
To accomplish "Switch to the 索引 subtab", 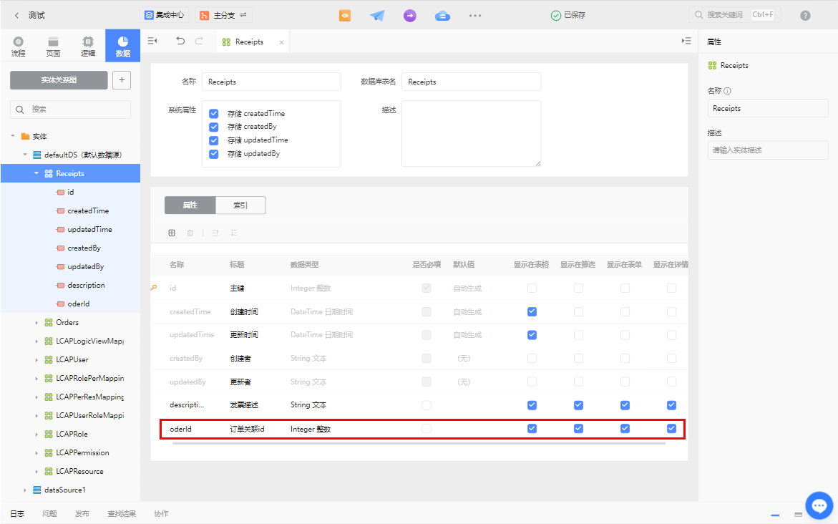I will 240,205.
